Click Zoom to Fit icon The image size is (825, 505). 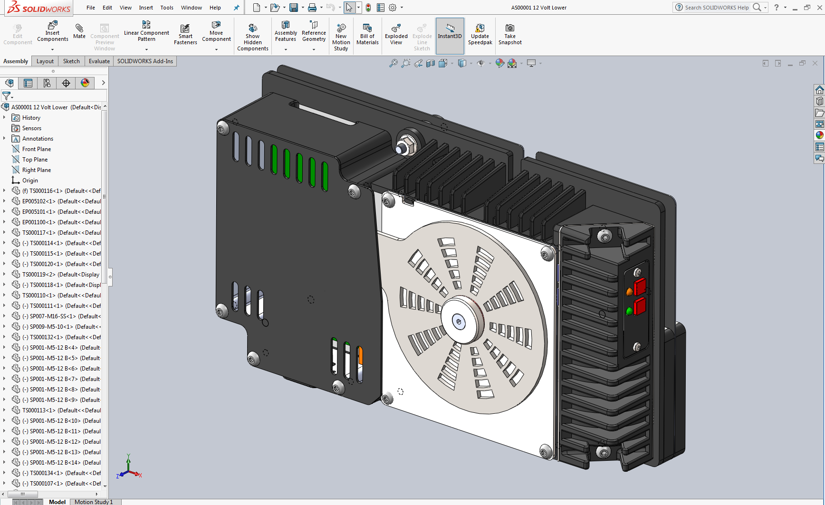pyautogui.click(x=393, y=63)
